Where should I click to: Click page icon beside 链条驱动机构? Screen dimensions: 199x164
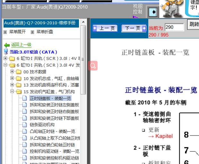click(x=25, y=125)
